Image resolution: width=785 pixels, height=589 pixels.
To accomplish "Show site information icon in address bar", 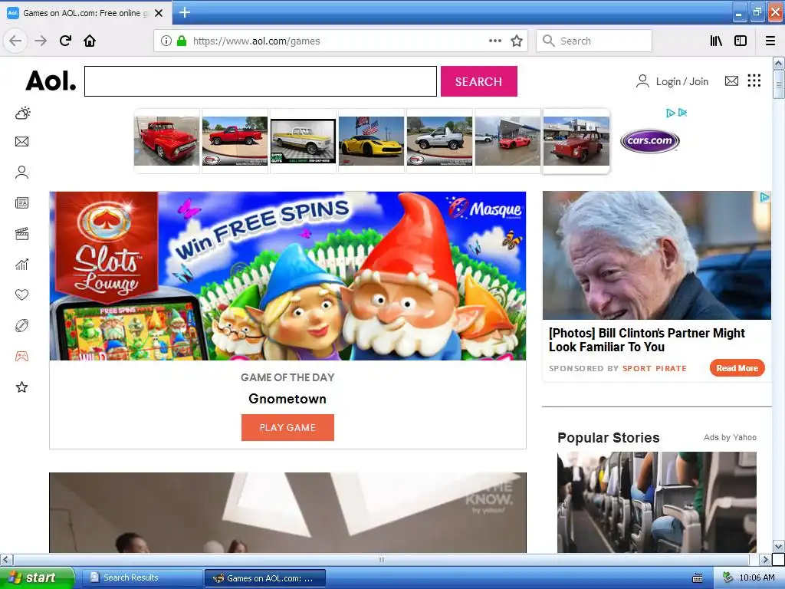I will click(166, 41).
